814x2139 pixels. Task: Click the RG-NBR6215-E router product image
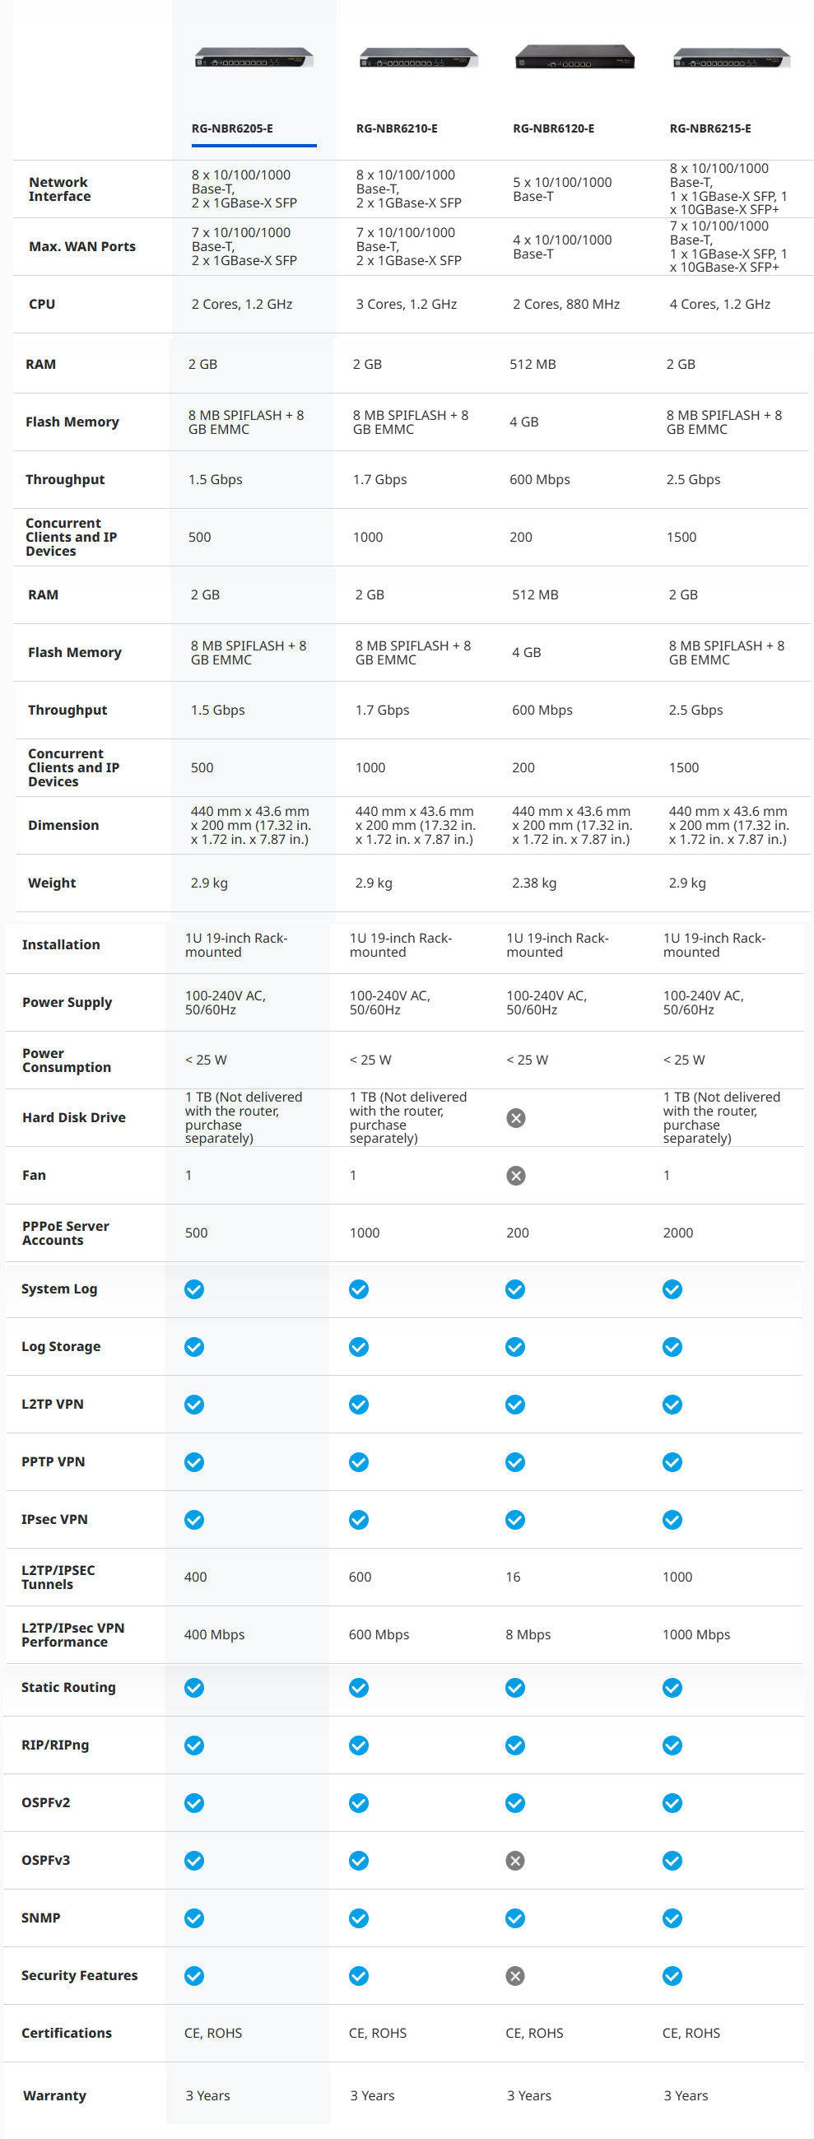(x=732, y=58)
